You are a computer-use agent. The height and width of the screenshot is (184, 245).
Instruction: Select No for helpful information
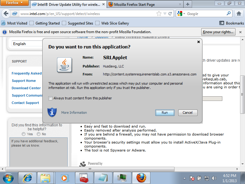[39, 134]
